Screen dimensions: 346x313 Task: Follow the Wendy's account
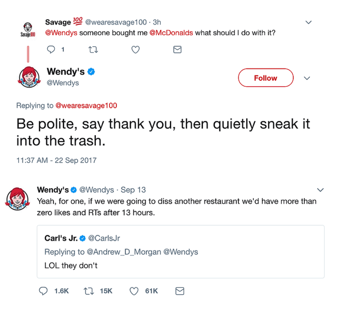266,78
